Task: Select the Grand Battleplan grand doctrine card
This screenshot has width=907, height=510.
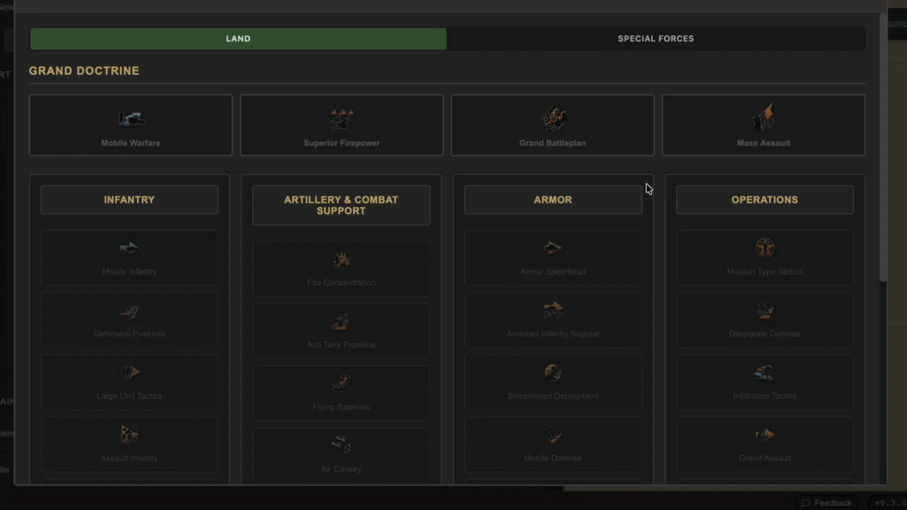Action: coord(553,125)
